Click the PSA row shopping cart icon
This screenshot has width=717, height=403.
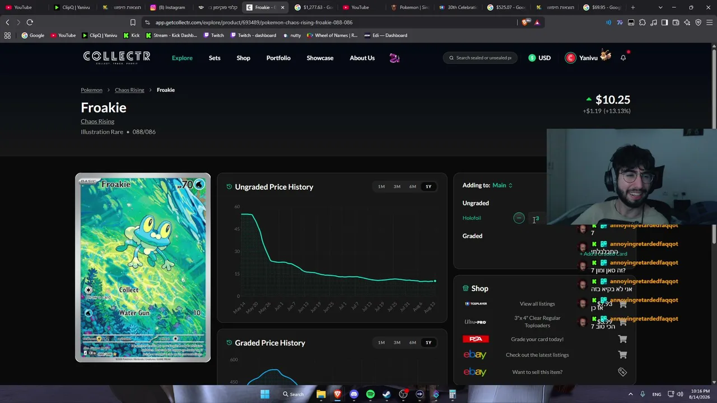pos(622,339)
